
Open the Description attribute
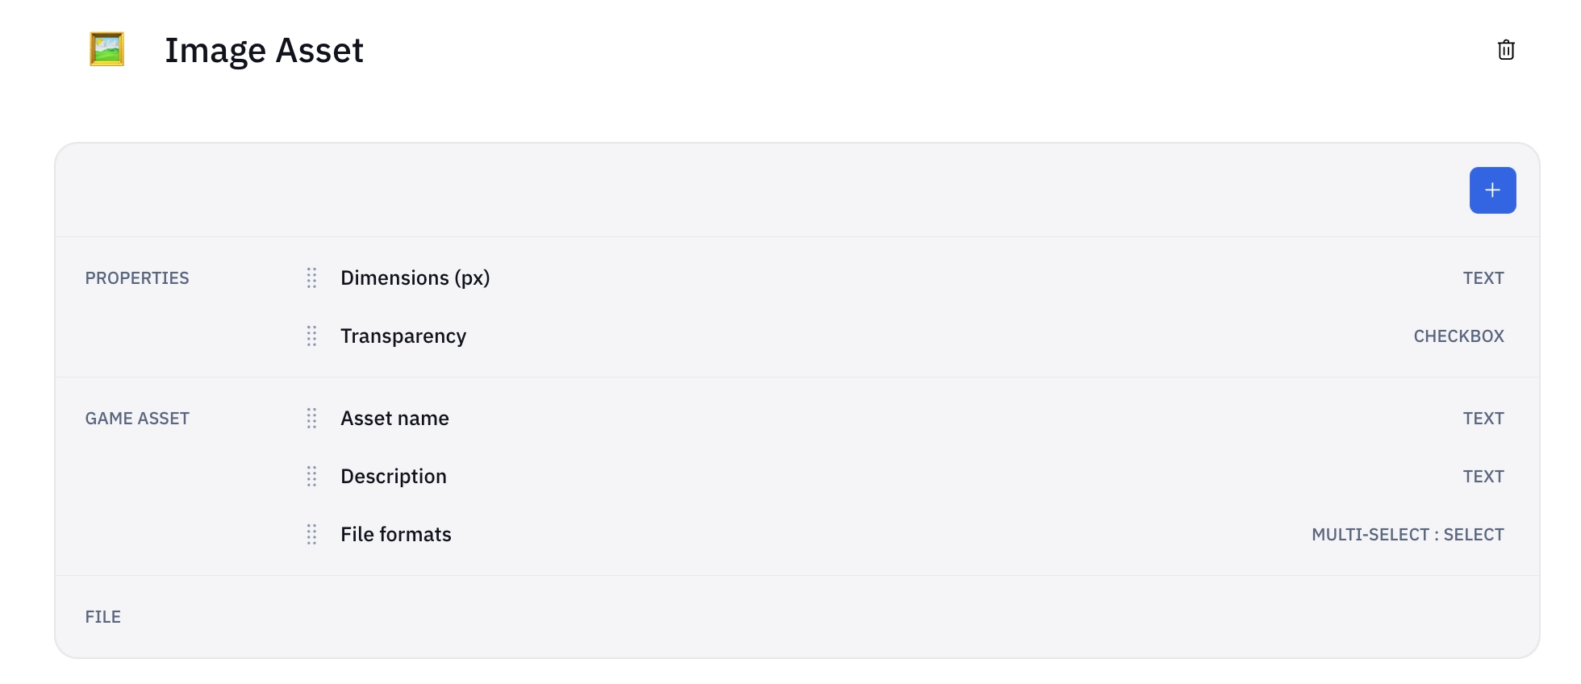(x=393, y=477)
